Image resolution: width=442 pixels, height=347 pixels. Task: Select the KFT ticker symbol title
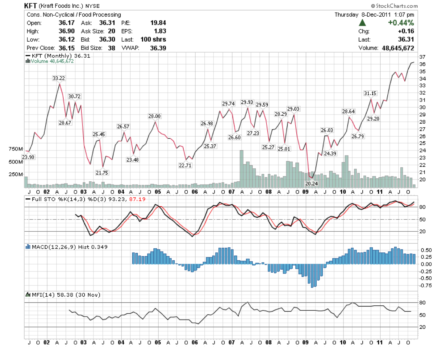30,6
